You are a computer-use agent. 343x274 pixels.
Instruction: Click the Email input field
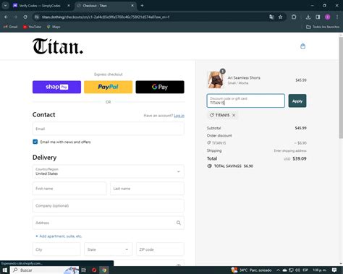[x=109, y=129]
